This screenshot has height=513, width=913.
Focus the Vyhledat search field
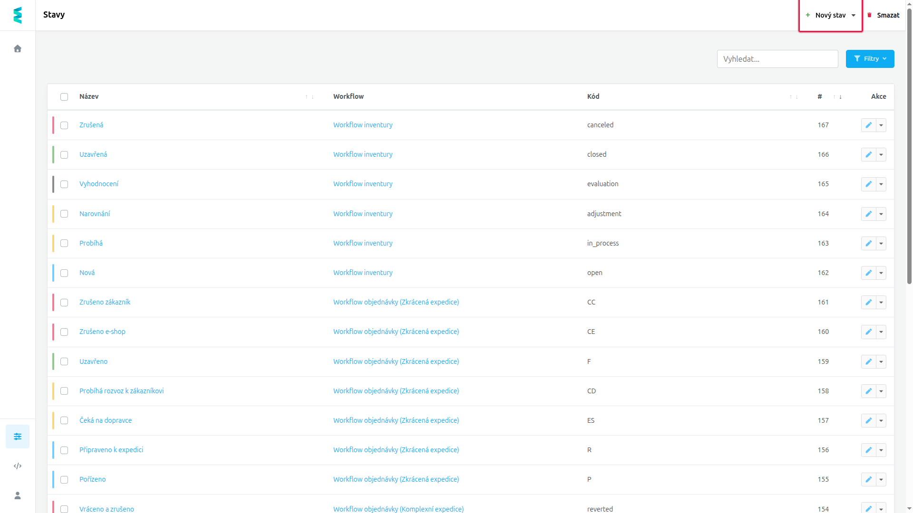[777, 59]
